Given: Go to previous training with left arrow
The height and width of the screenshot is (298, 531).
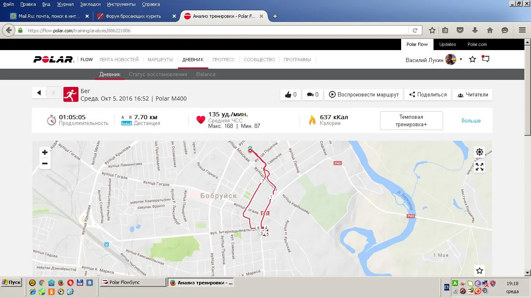Looking at the screenshot, I should [x=39, y=93].
